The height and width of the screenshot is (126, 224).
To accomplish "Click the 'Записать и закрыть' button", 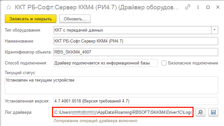I will 31,19.
